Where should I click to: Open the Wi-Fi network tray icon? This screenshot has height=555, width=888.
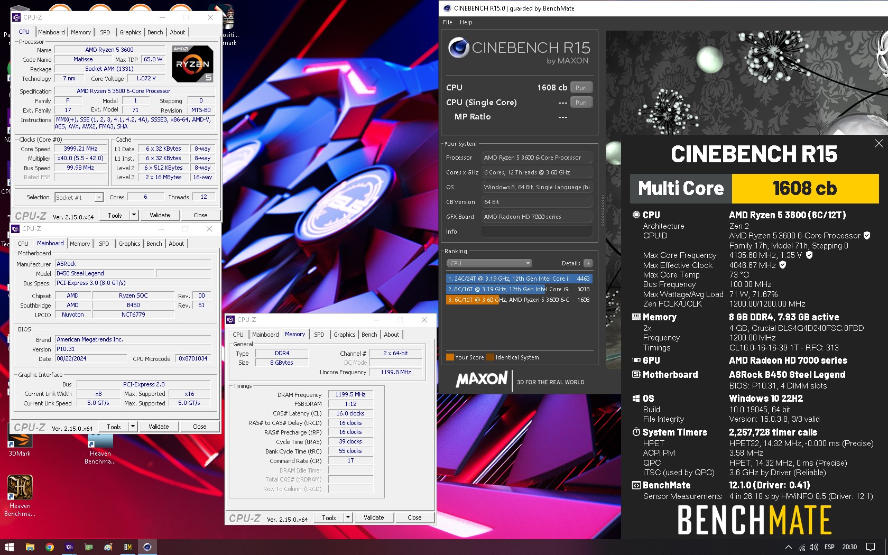pyautogui.click(x=802, y=547)
